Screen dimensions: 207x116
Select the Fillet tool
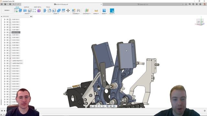click(x=49, y=11)
